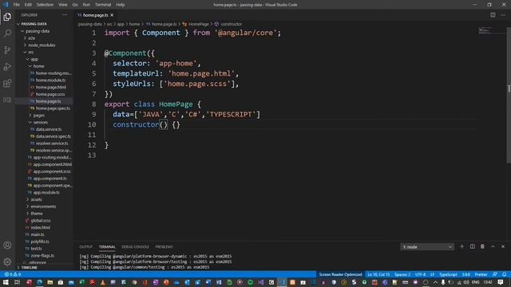Viewport: 511px width, 287px height.
Task: Switch to the DEBUG CONSOLE tab
Action: [x=135, y=246]
